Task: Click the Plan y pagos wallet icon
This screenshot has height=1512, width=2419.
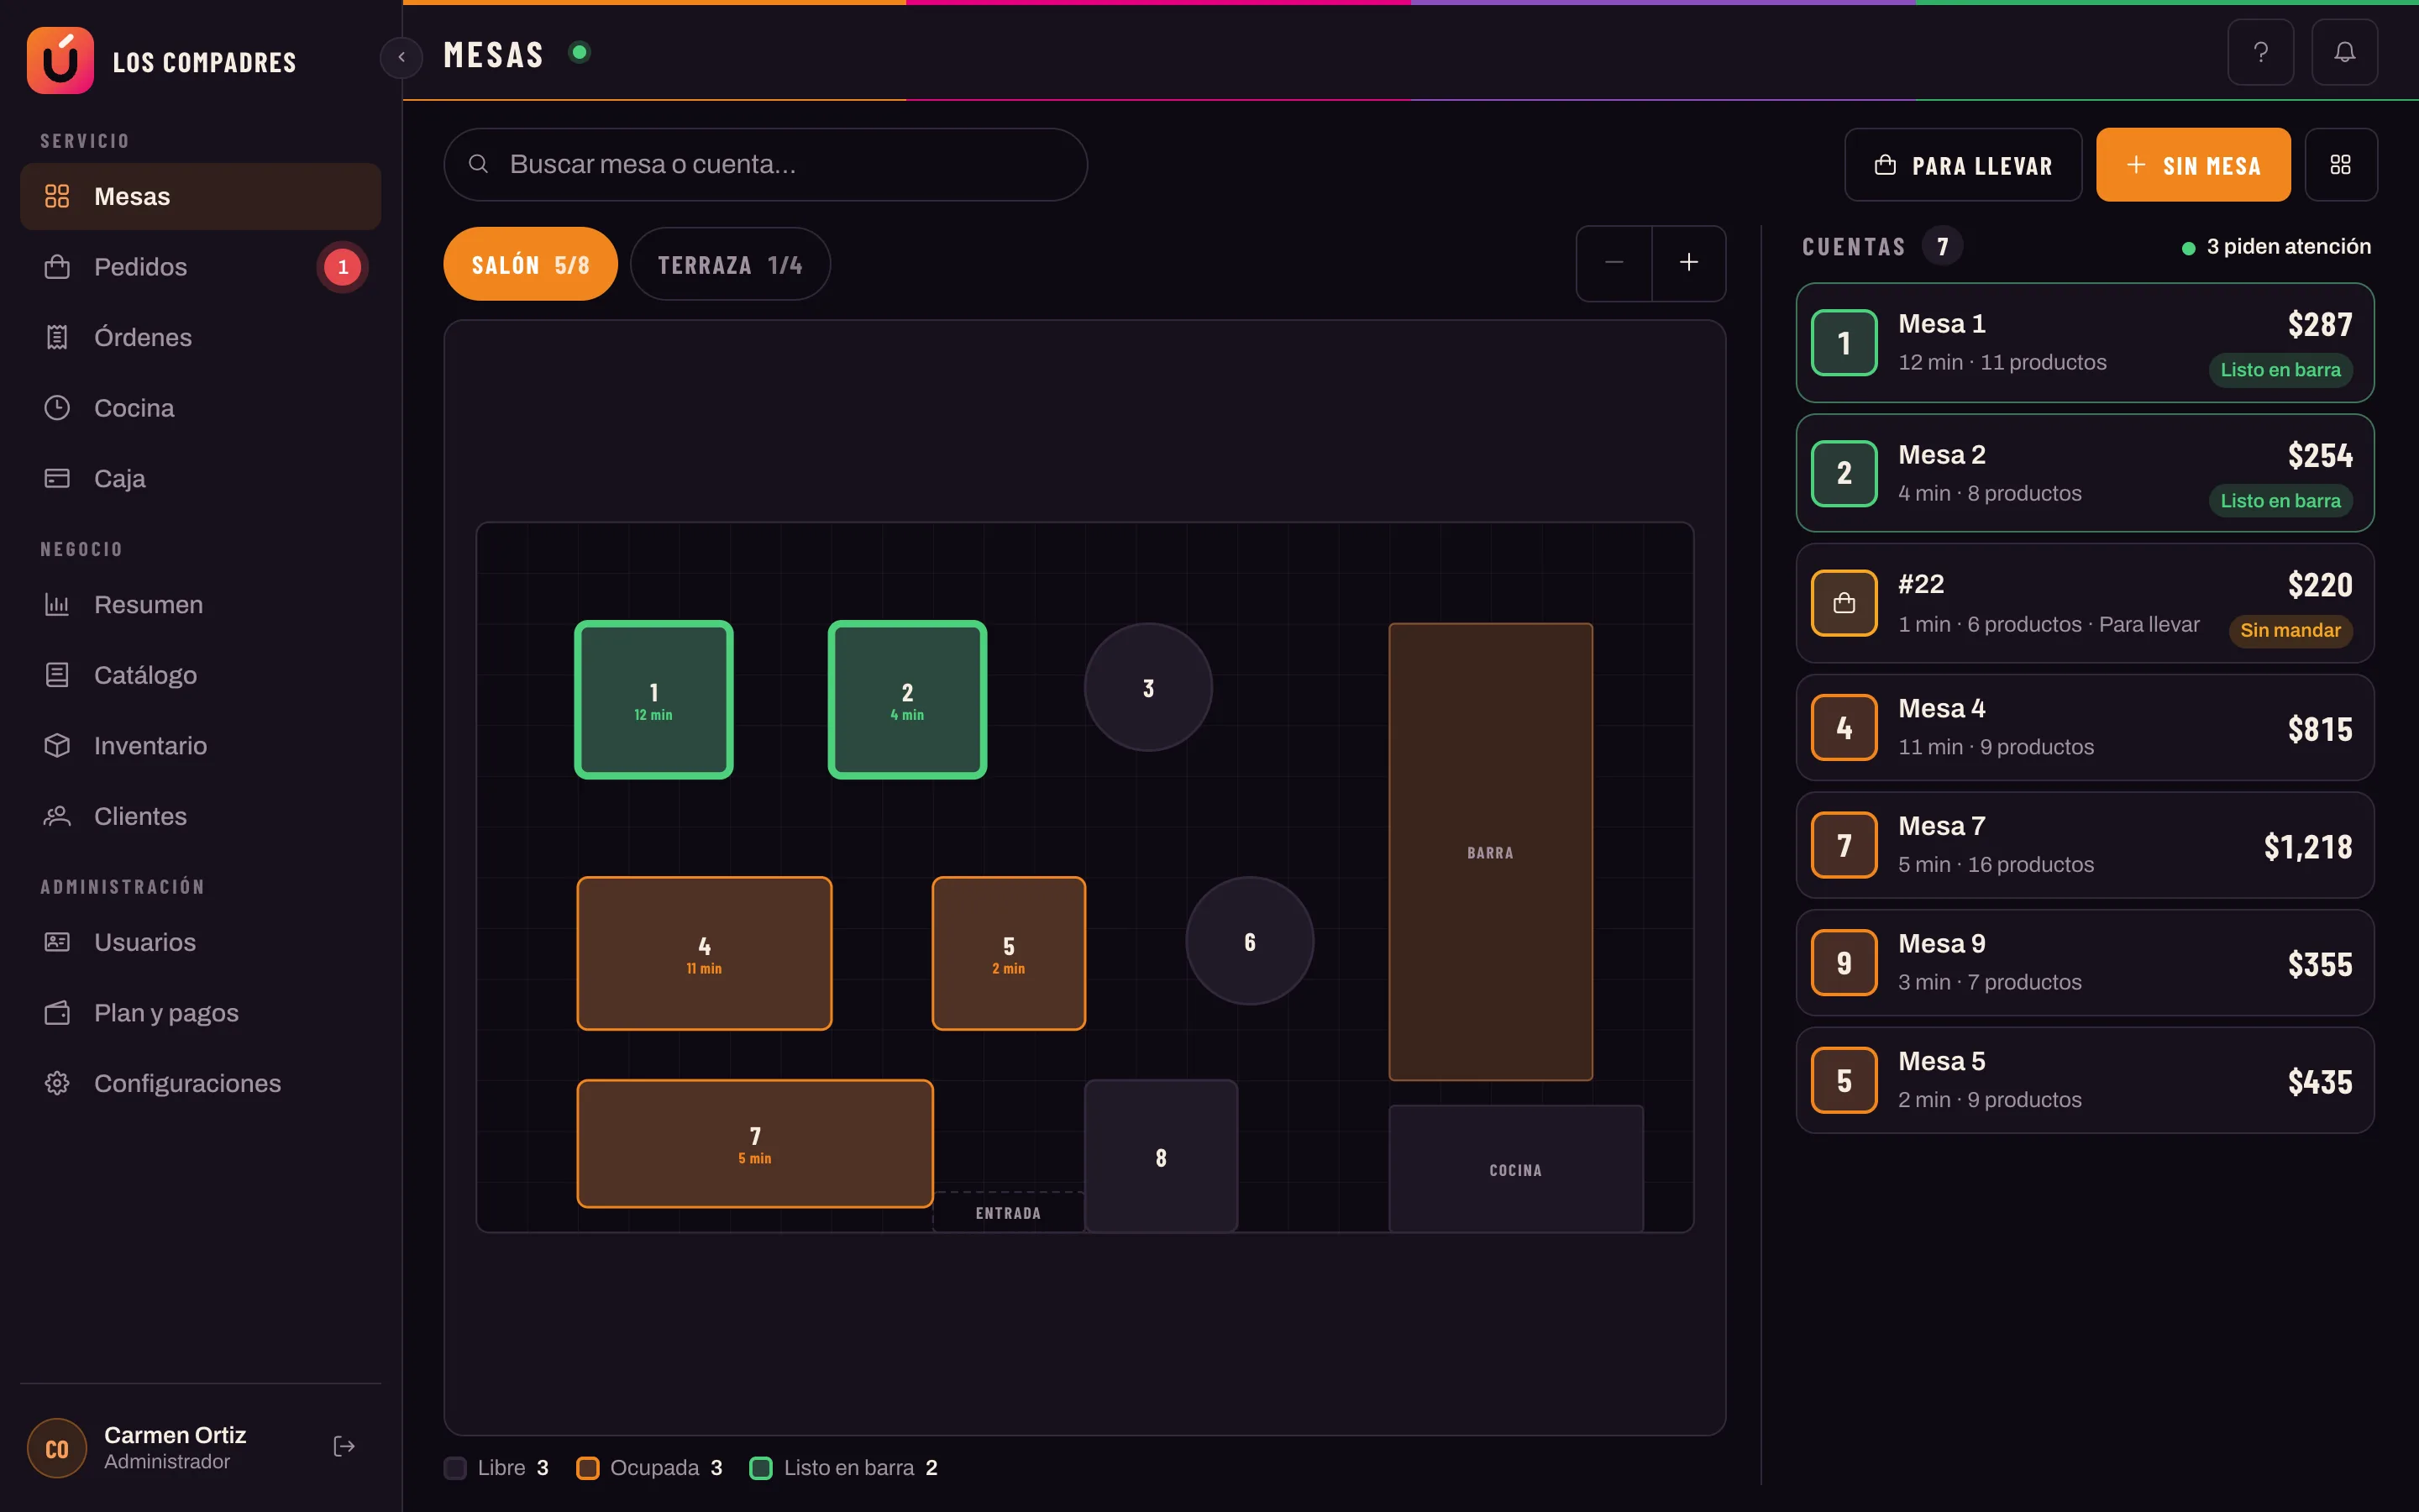Action: tap(57, 1013)
